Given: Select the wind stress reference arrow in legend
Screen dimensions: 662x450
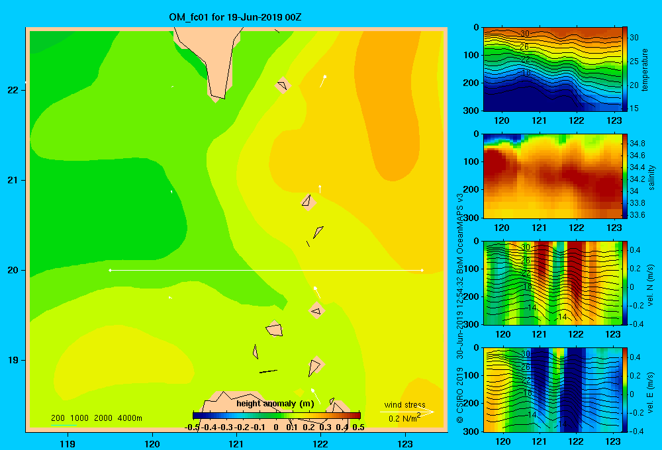Looking at the screenshot, I should pos(407,412).
